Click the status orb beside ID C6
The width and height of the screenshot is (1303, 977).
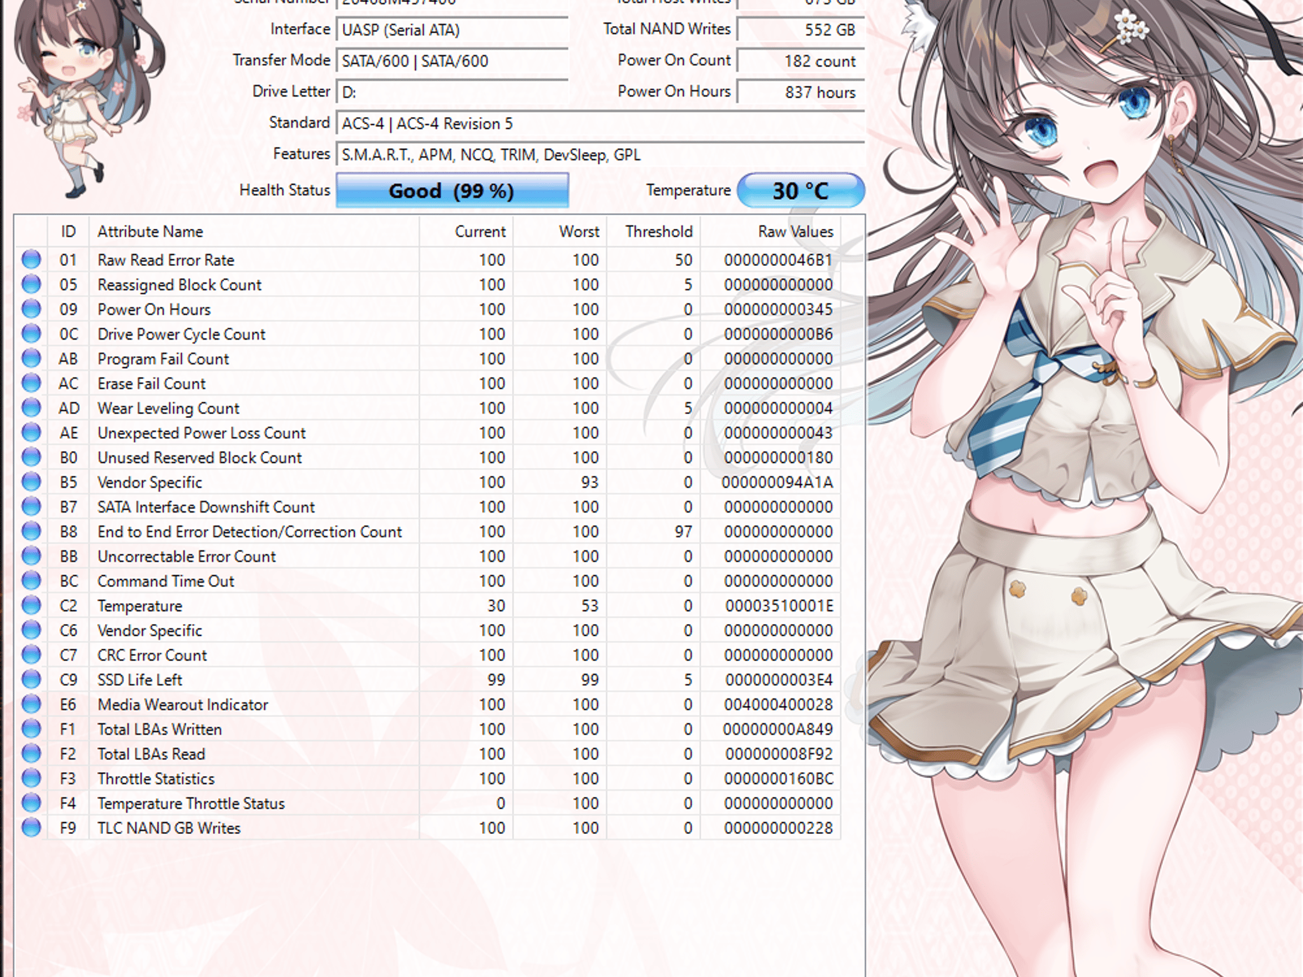click(x=31, y=630)
